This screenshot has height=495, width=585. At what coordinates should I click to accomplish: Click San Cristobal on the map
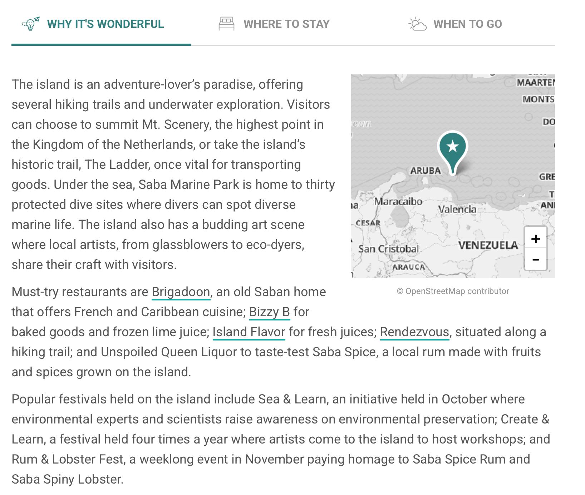(388, 249)
